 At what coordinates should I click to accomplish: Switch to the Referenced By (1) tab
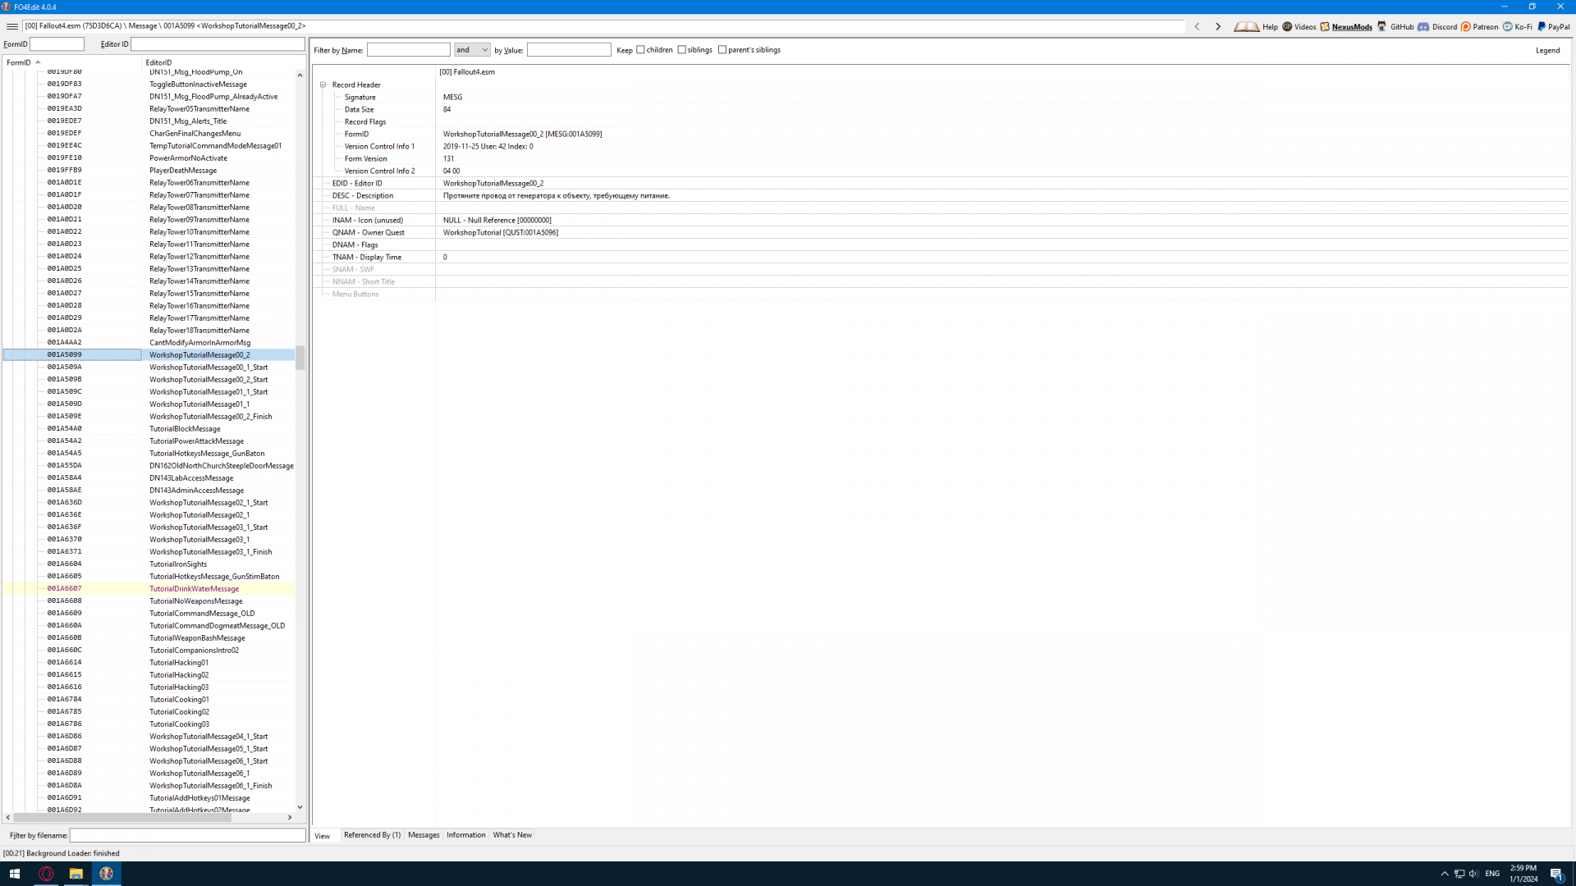tap(372, 835)
